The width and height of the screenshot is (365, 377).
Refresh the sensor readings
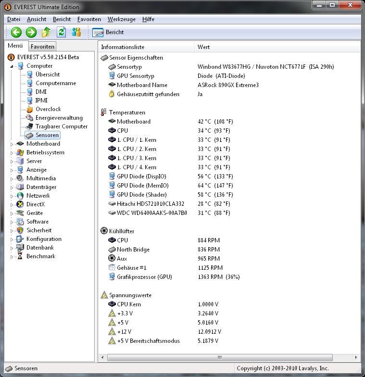pyautogui.click(x=61, y=32)
